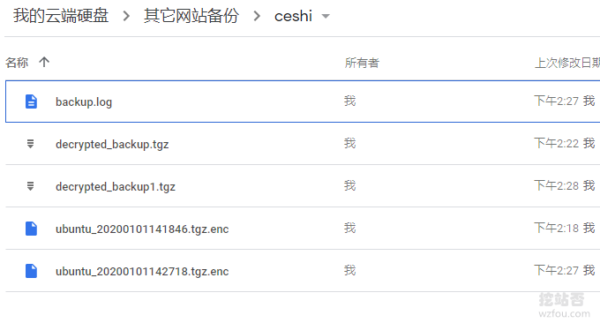Click the decrypted_backup1.tgz archive icon
The width and height of the screenshot is (600, 323).
coord(31,186)
